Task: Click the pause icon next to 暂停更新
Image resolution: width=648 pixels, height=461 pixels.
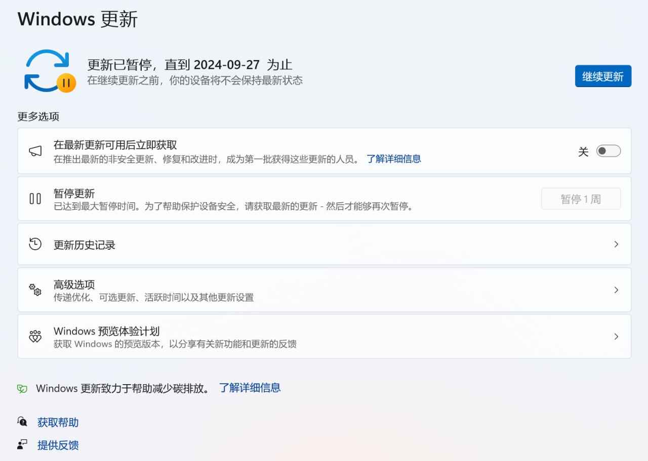Action: [x=35, y=199]
